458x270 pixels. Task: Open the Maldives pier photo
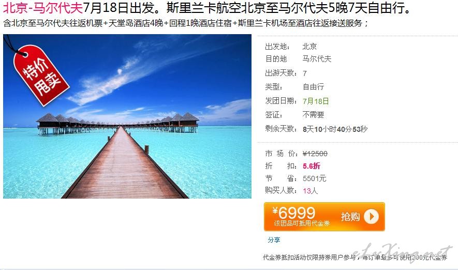click(x=127, y=116)
